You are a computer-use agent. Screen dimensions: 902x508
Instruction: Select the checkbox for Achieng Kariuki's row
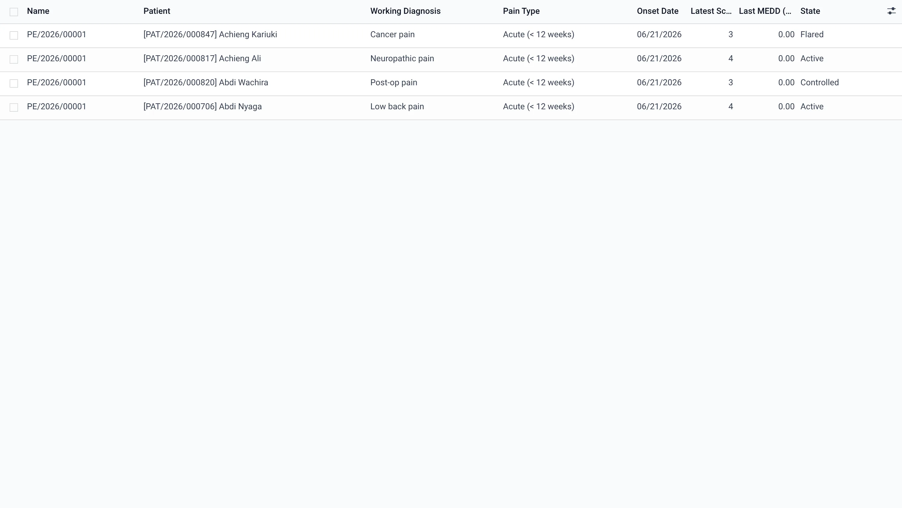(x=14, y=35)
